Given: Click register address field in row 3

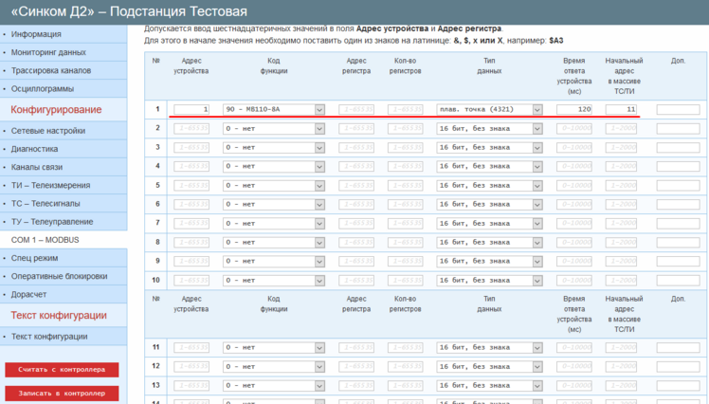Looking at the screenshot, I should 356,147.
